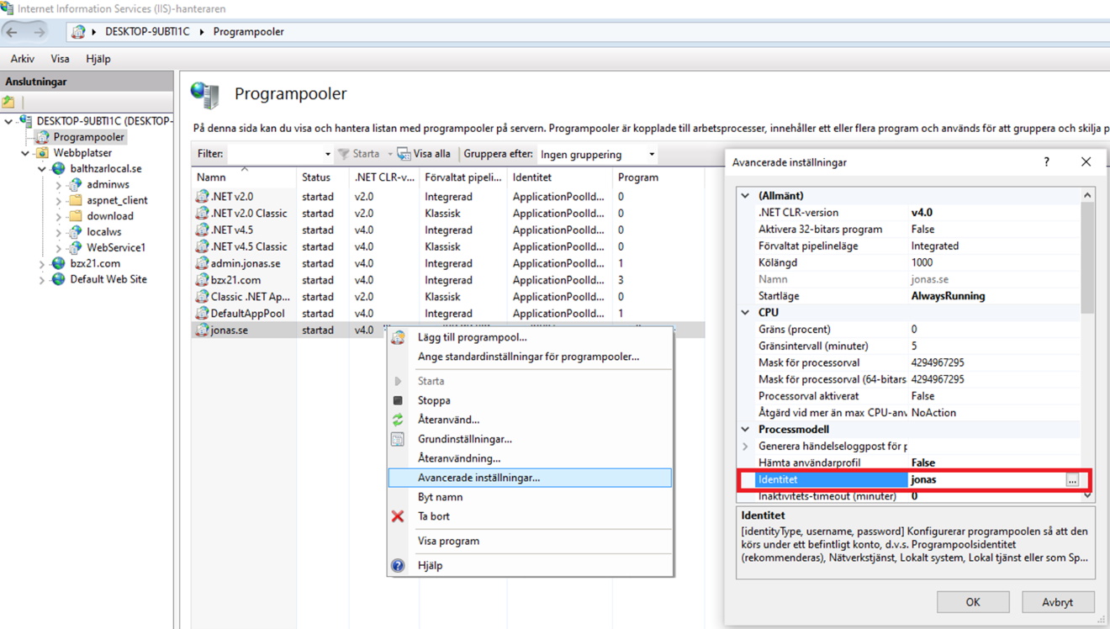Image resolution: width=1110 pixels, height=629 pixels.
Task: Click OK in Avancerade inställningar dialog
Action: click(973, 602)
